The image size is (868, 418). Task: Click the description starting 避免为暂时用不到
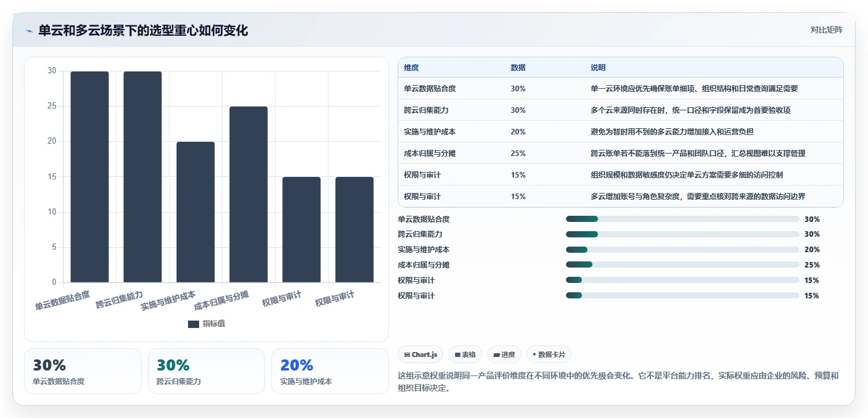[672, 132]
